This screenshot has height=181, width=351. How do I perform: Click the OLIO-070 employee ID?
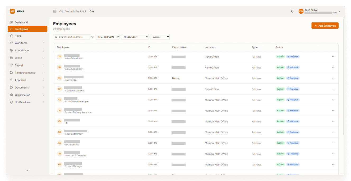pyautogui.click(x=153, y=165)
